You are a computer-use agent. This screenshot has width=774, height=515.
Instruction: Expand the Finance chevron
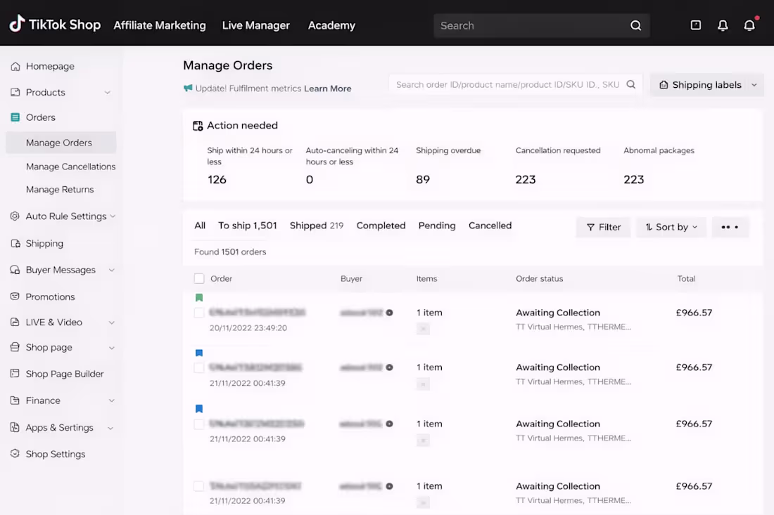click(112, 400)
